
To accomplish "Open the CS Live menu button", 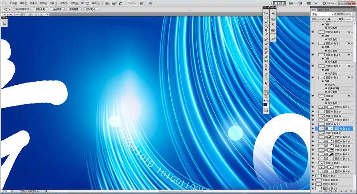I will [x=329, y=4].
